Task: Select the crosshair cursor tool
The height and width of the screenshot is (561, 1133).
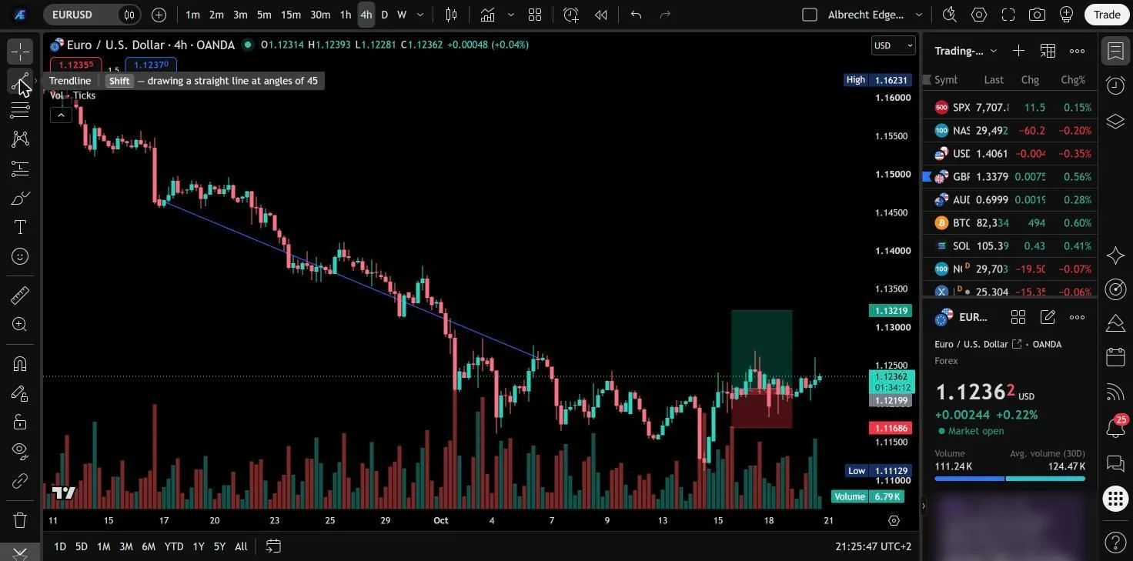Action: point(20,52)
